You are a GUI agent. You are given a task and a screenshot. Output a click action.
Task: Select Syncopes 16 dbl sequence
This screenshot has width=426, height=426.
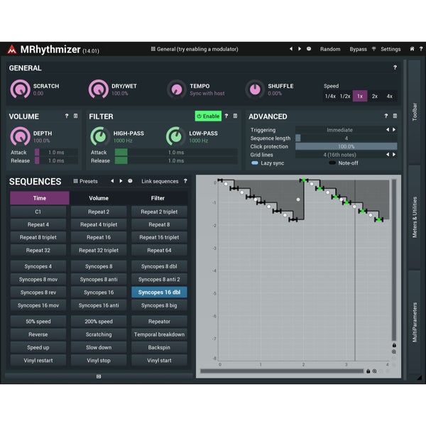tap(159, 293)
